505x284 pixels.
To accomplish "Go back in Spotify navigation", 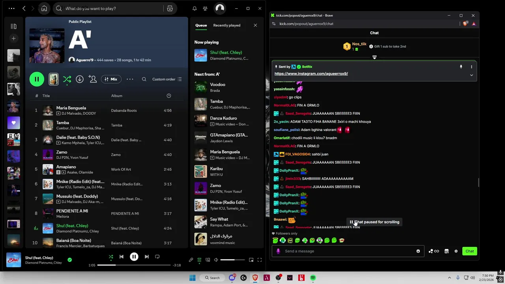I will point(24,8).
